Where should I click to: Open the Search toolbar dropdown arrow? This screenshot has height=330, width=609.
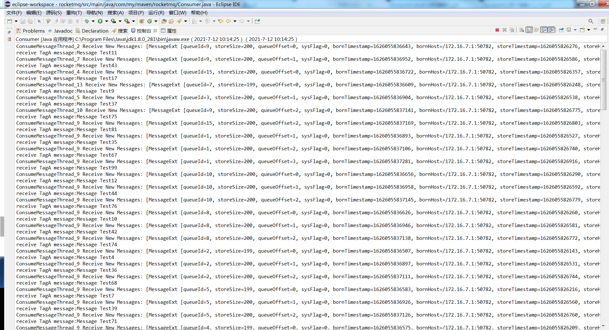(186, 21)
